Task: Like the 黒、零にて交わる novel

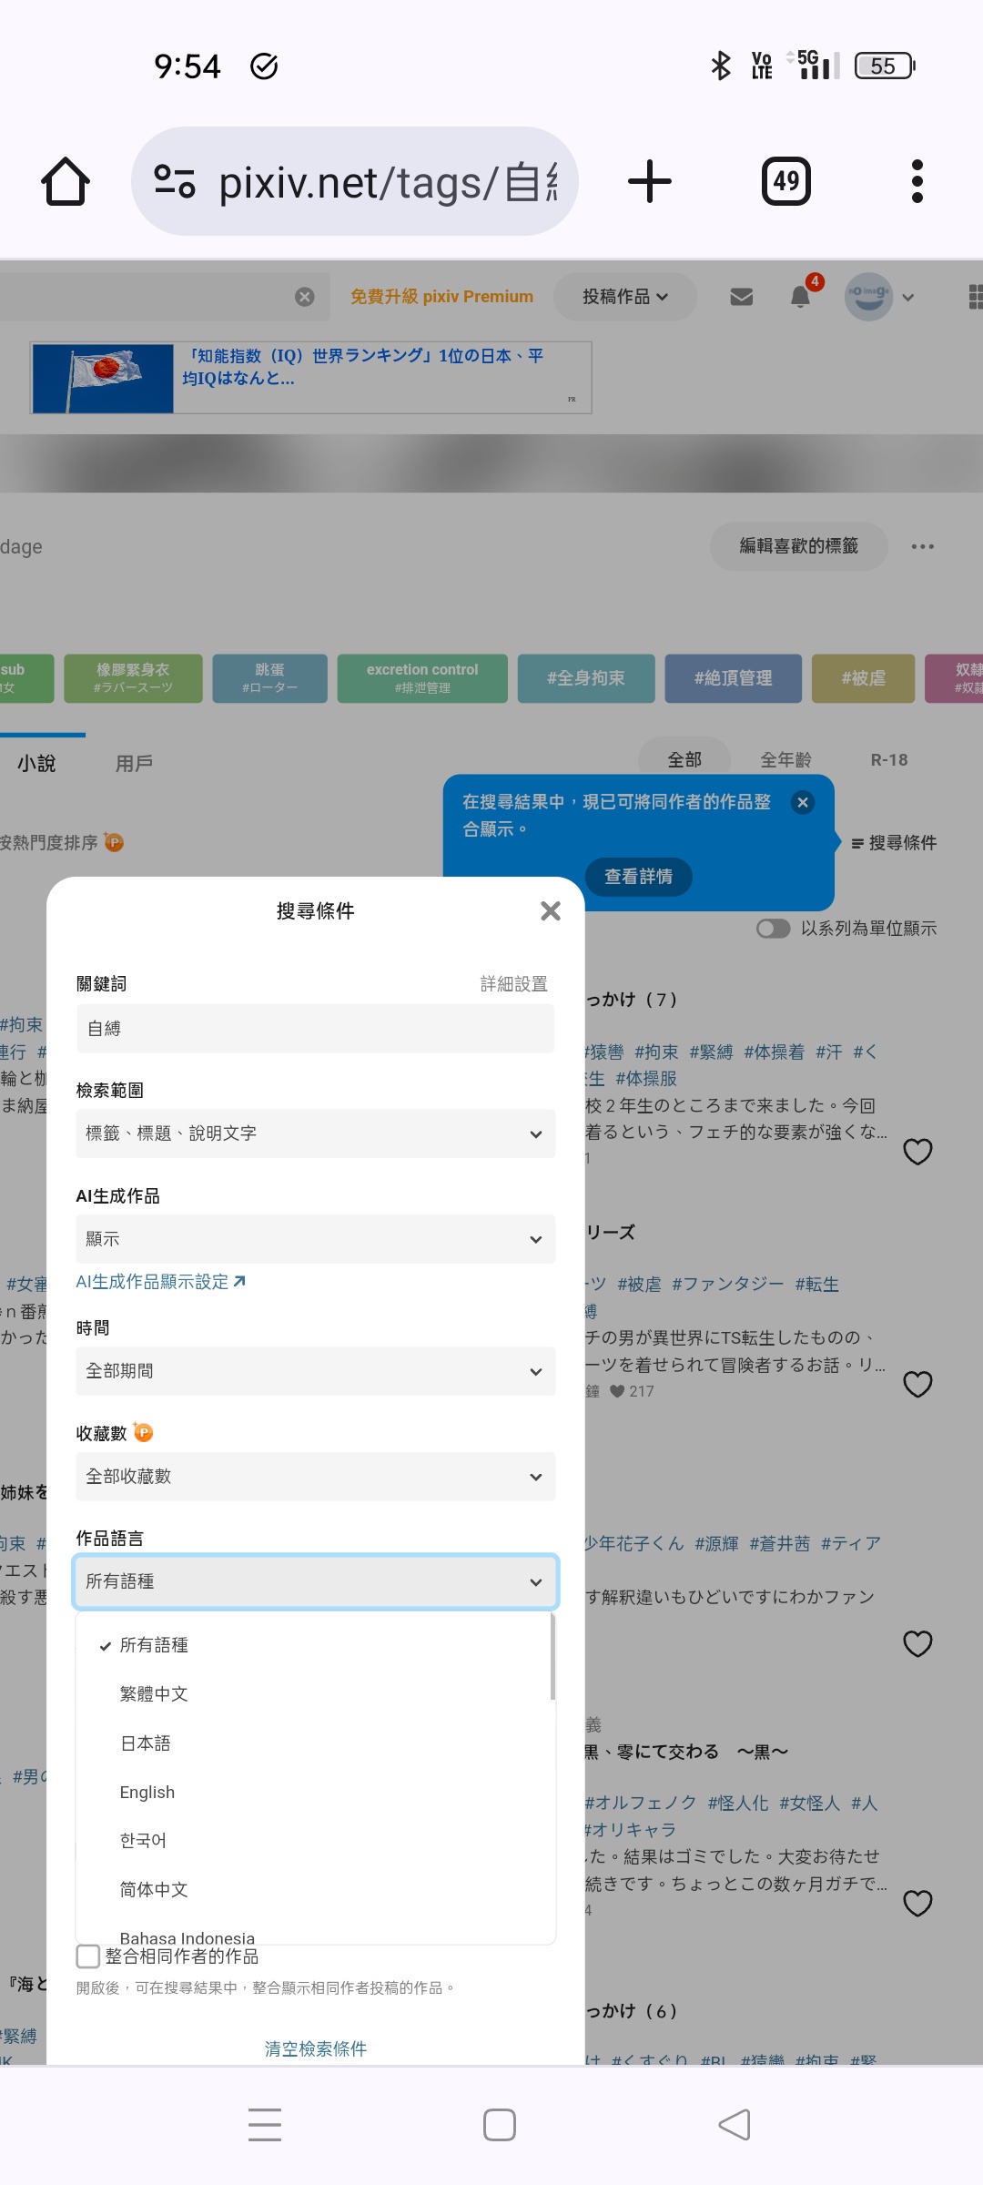Action: click(917, 1903)
